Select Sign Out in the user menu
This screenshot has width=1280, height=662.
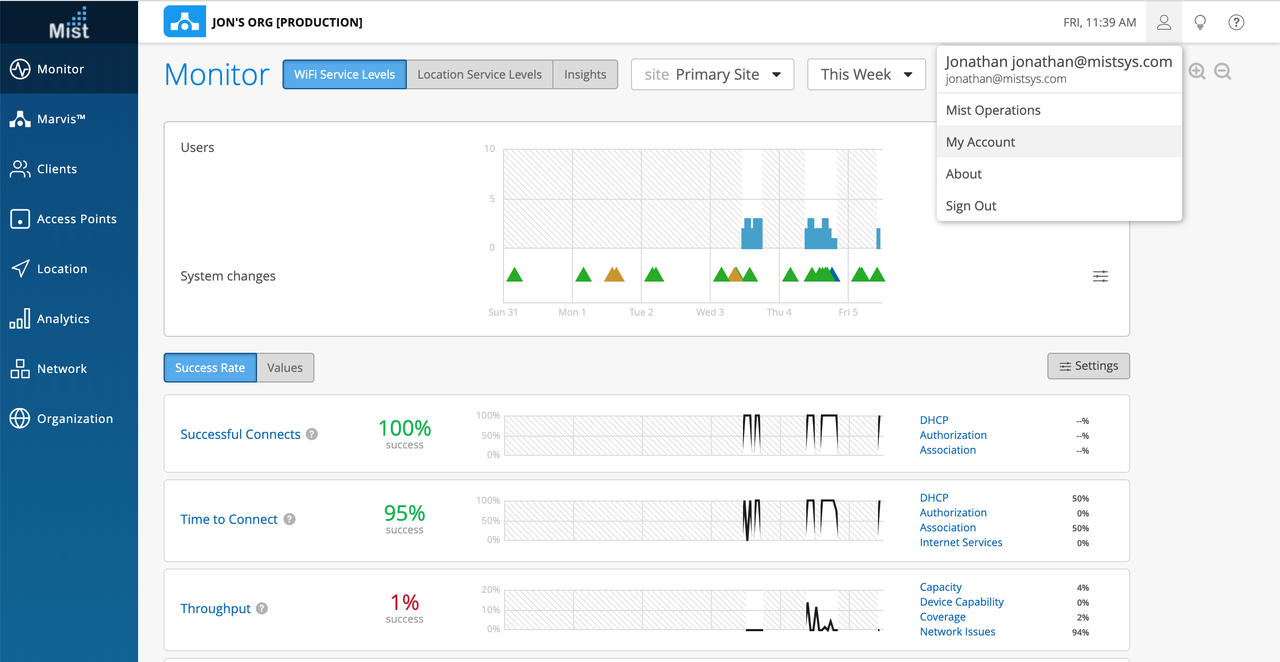970,206
